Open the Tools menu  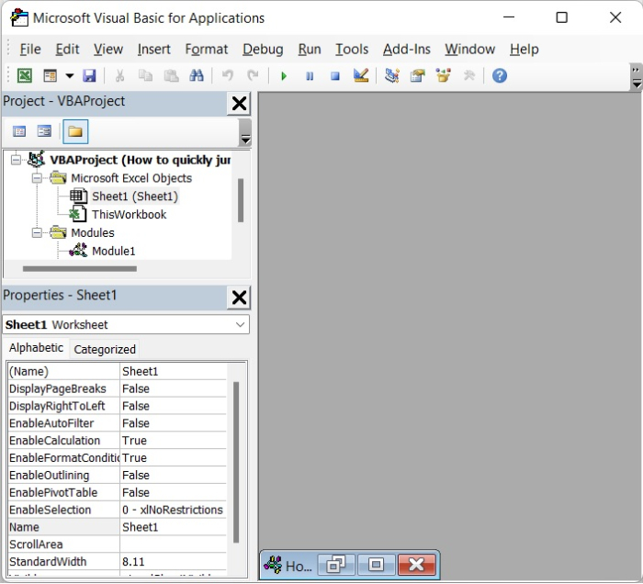click(x=352, y=50)
